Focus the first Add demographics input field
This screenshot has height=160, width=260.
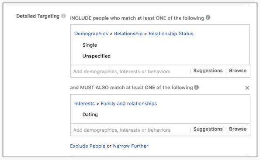pos(130,71)
